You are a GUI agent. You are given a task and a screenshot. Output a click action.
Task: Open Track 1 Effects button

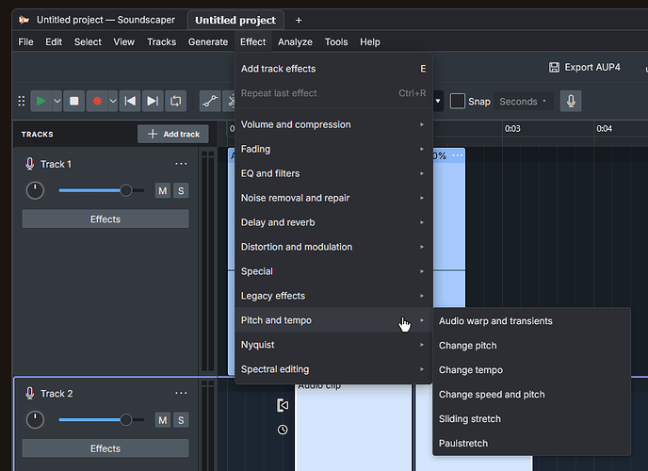[x=105, y=219]
